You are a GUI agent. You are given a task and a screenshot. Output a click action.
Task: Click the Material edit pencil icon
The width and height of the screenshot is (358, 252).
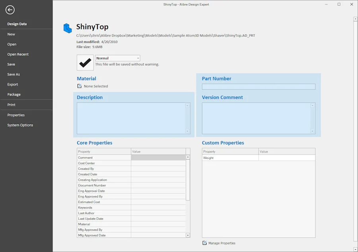79,86
